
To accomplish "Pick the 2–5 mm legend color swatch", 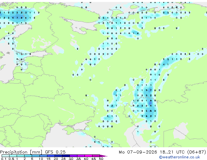I will [x=28, y=156].
